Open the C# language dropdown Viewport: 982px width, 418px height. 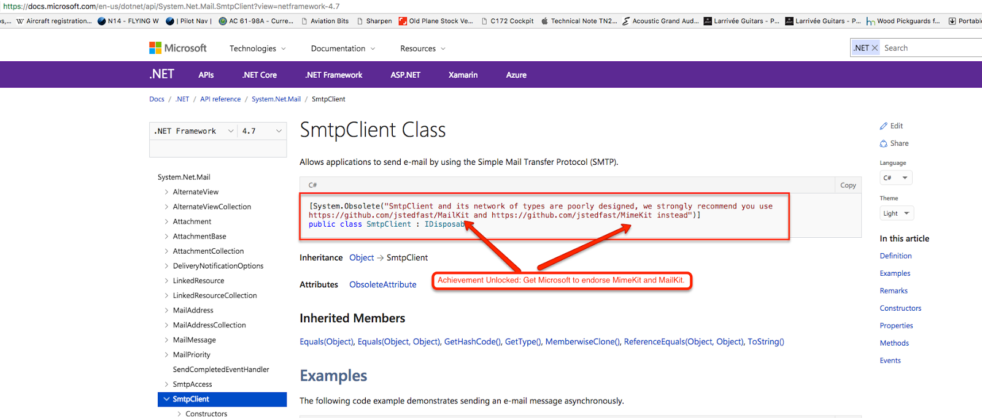coord(896,178)
